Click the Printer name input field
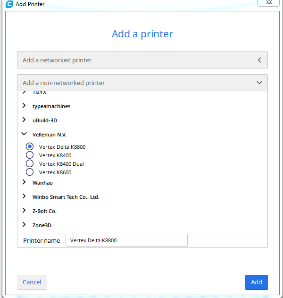 point(126,240)
